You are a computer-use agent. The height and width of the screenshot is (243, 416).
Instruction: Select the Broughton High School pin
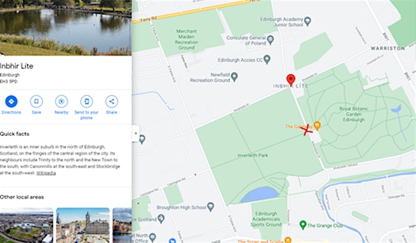pos(211,207)
